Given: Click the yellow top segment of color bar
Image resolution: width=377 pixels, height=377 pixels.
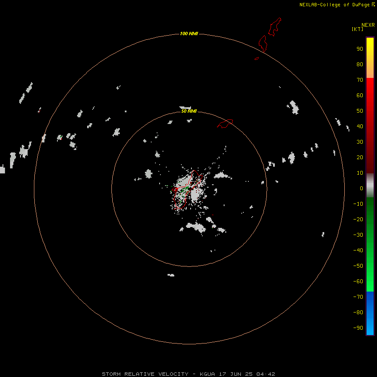Looking at the screenshot, I should pyautogui.click(x=370, y=57).
